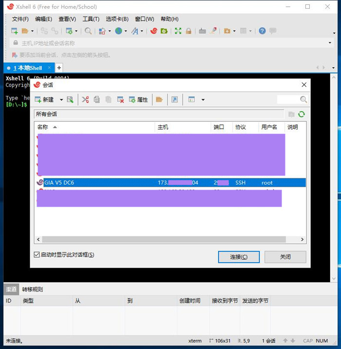Click the 连接(C) button
Screen dimensions: 341x349
(x=239, y=257)
